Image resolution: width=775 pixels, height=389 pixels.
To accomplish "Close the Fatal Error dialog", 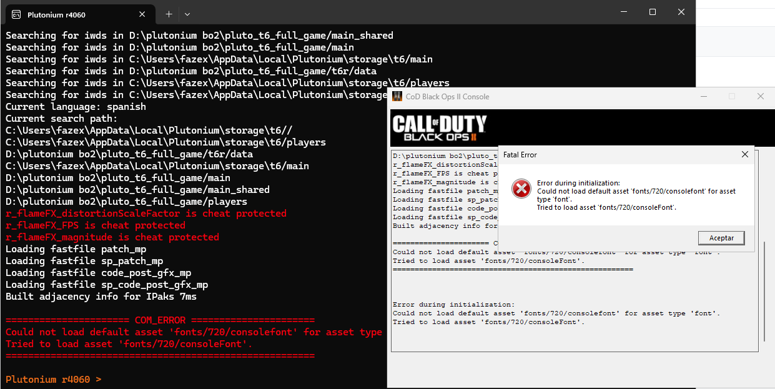I will tap(744, 154).
